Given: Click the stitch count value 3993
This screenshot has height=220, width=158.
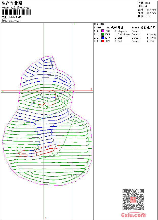Looking at the screenshot, I should [148, 3].
